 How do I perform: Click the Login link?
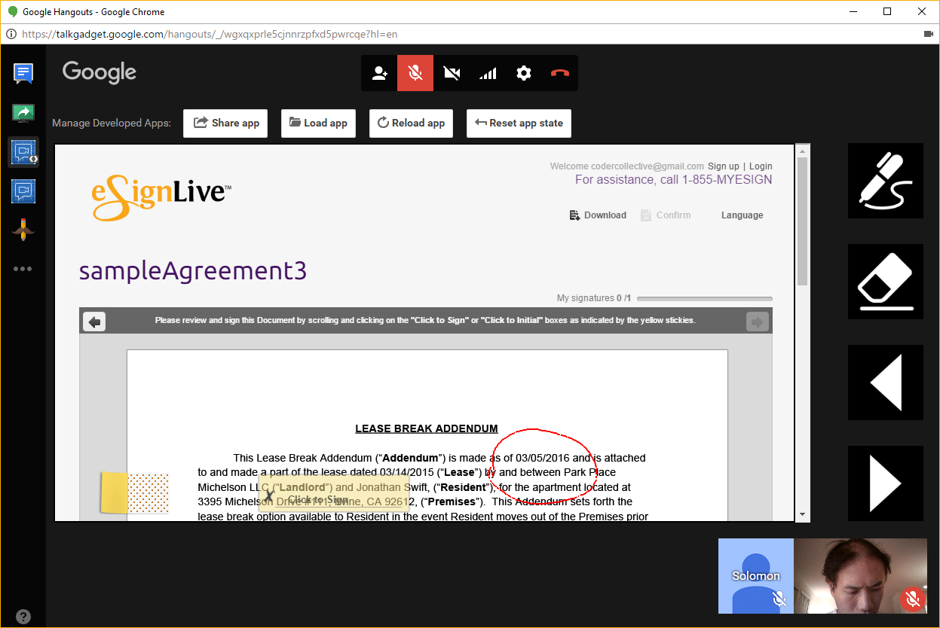(x=761, y=166)
